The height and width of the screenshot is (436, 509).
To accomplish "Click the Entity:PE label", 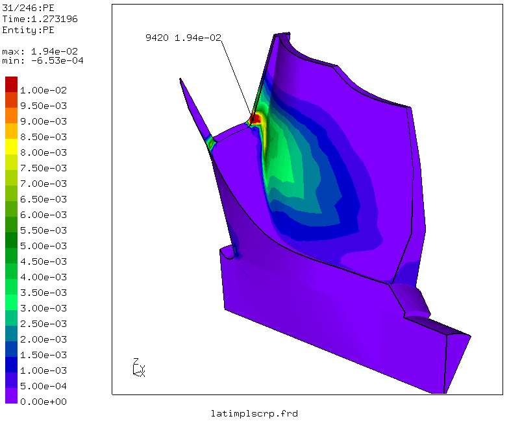I will (29, 30).
